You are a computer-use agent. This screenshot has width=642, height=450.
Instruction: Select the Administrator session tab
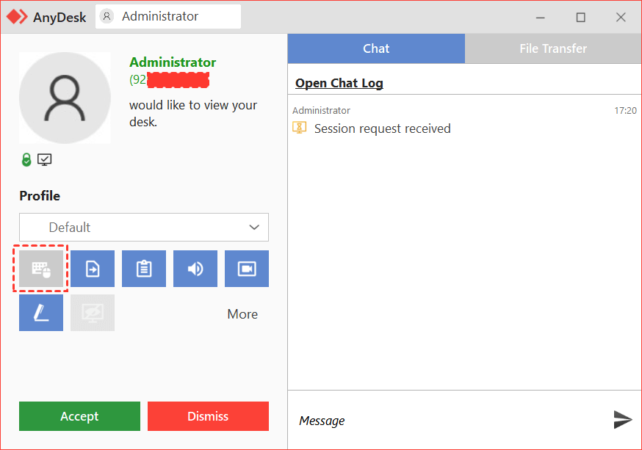168,16
